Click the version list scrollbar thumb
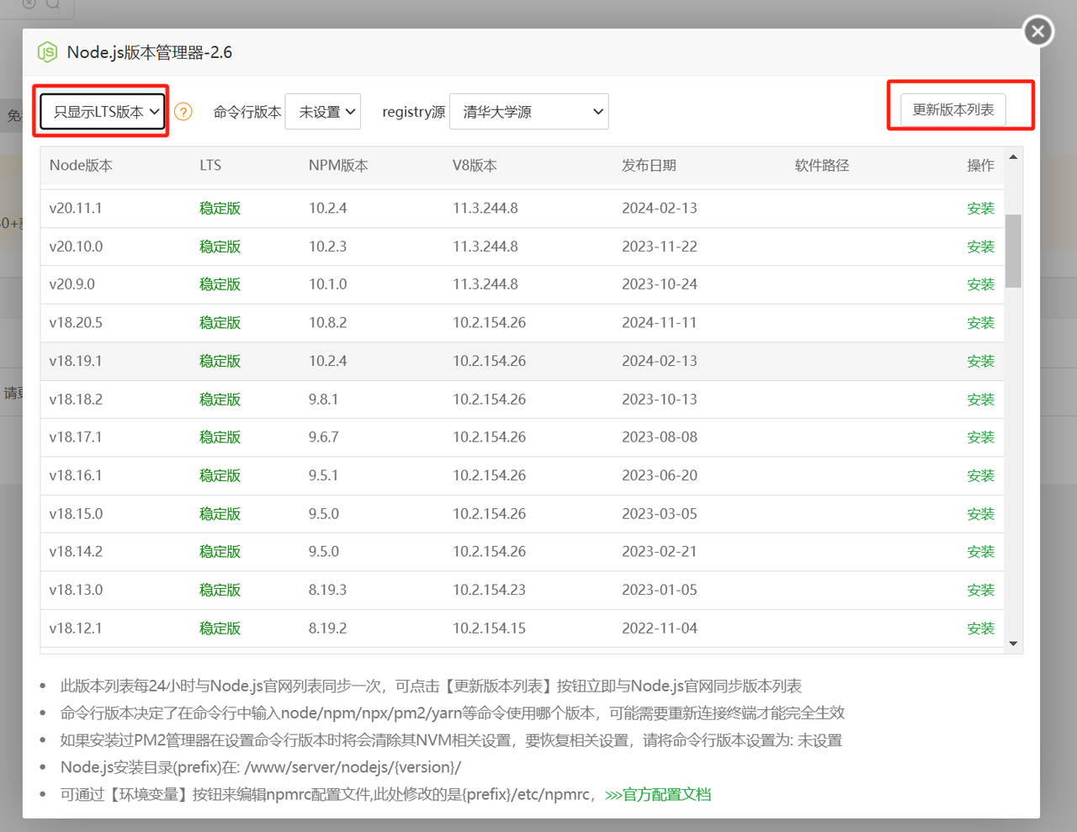 point(1013,251)
